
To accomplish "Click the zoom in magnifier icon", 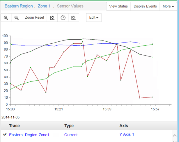I will coord(6,18).
